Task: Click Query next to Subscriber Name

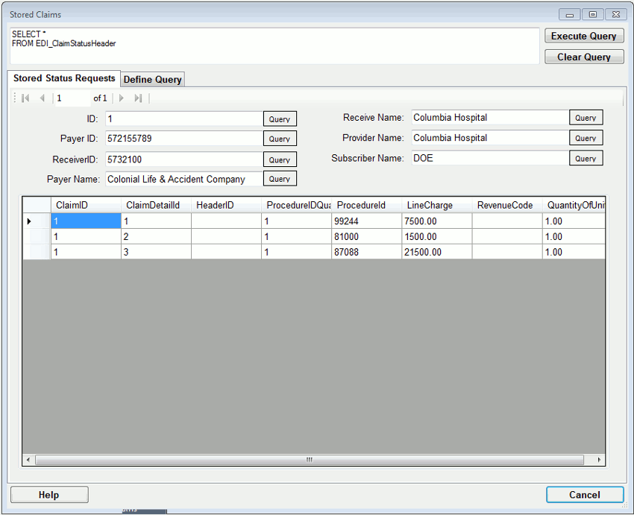Action: 586,158
